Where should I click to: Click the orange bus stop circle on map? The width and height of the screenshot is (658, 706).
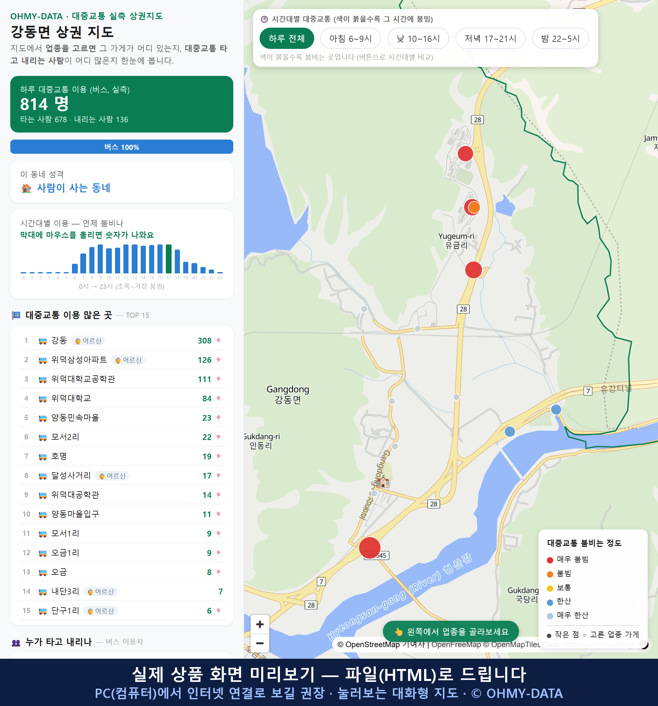point(474,207)
